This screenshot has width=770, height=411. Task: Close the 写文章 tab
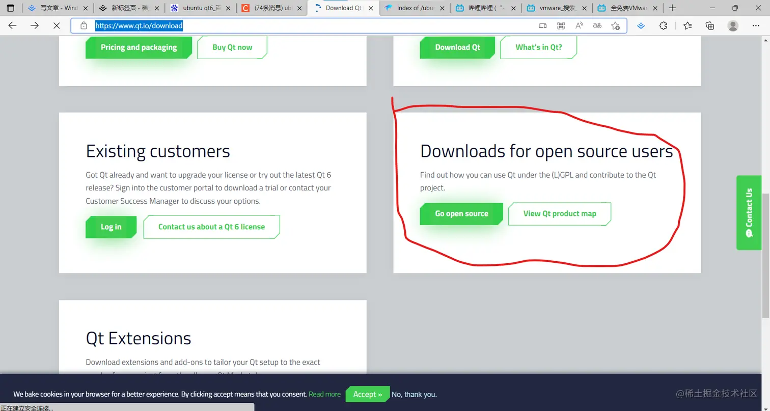(85, 8)
